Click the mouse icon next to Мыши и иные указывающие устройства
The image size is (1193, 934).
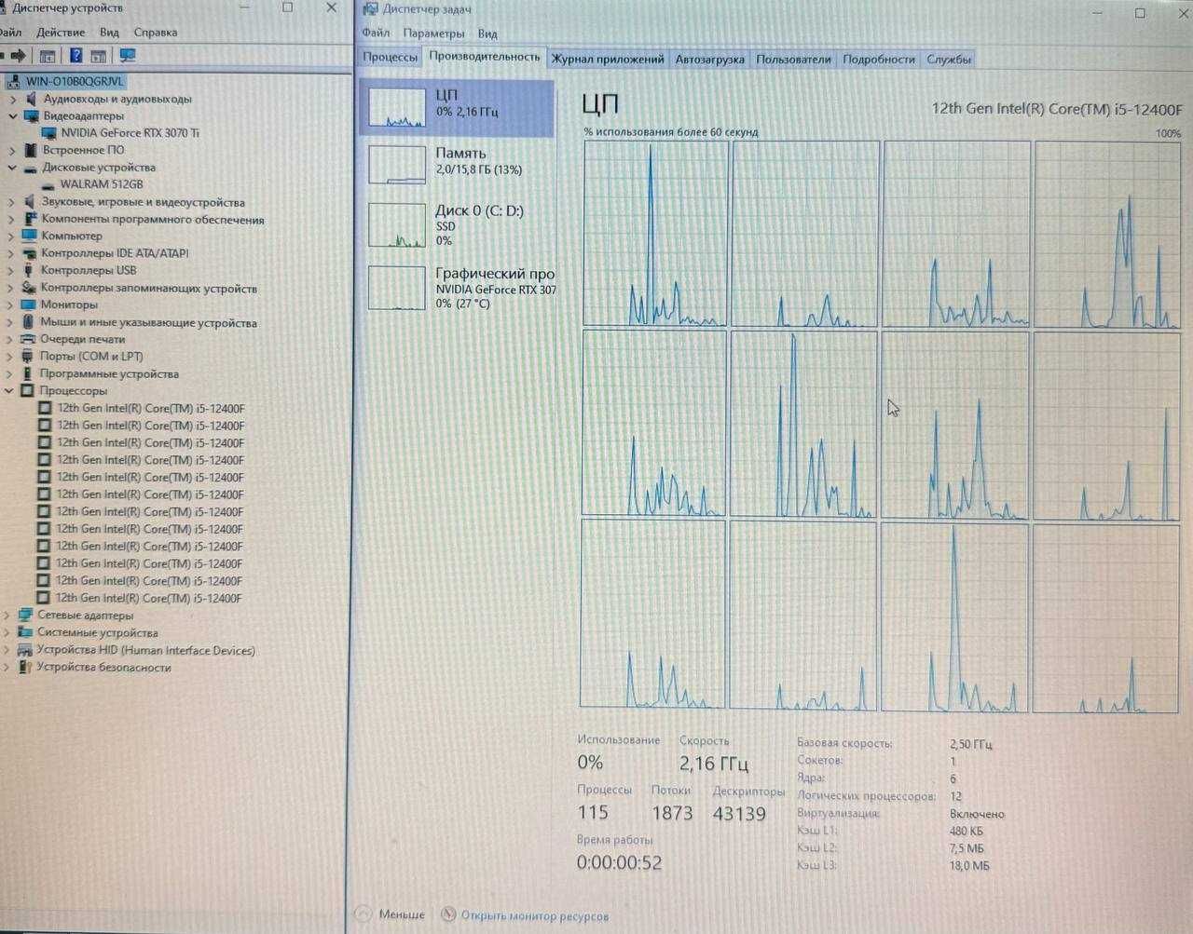point(29,322)
